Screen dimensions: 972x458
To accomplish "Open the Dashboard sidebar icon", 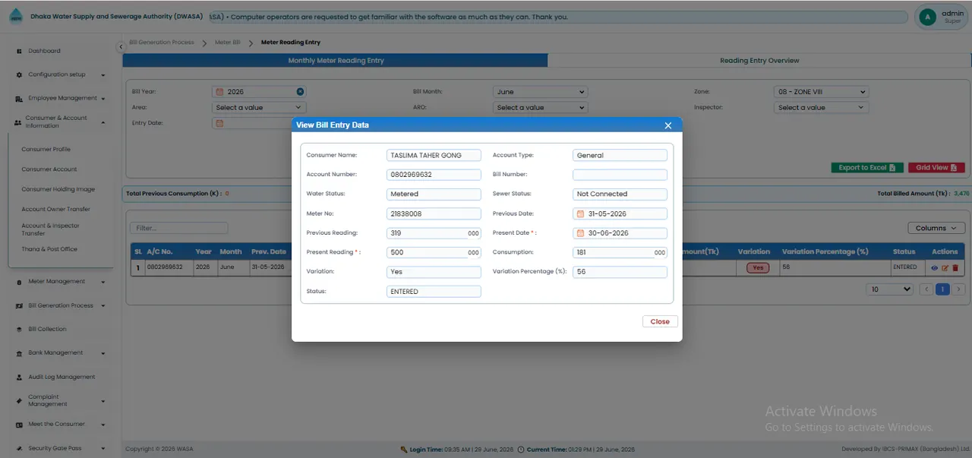I will 19,51.
